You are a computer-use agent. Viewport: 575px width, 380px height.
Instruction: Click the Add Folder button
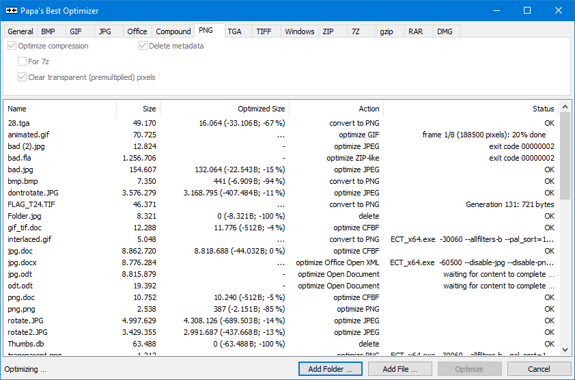tap(331, 369)
